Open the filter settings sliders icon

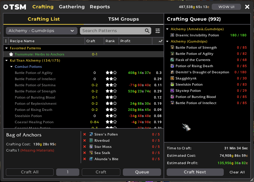coord(158,31)
